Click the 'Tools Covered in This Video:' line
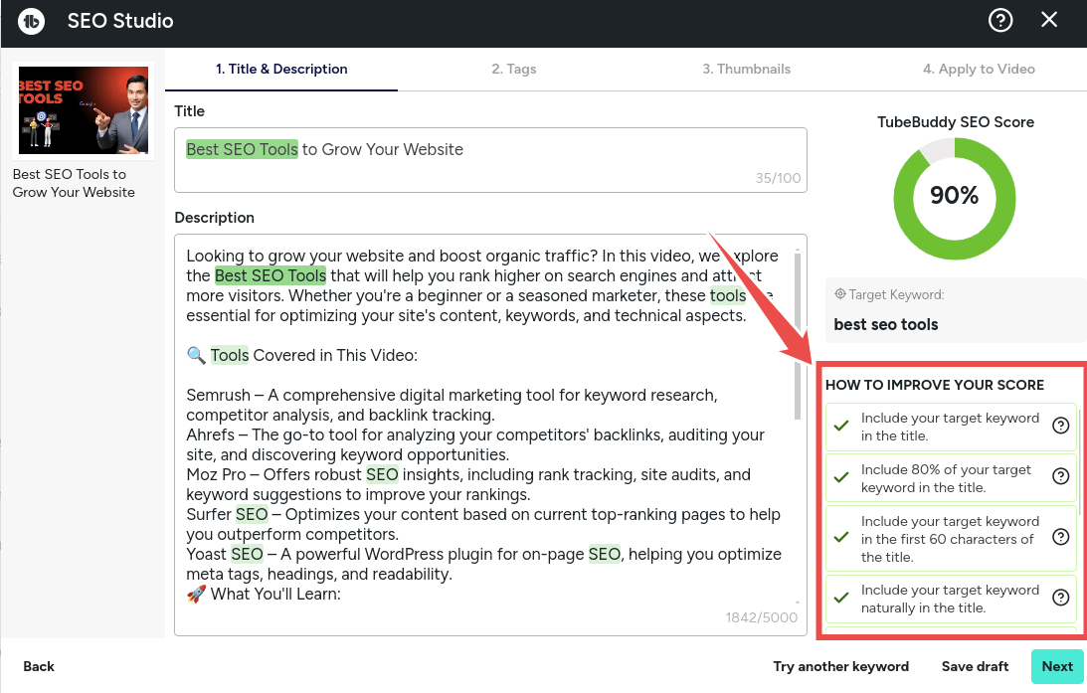Viewport: 1087px width, 693px height. (302, 356)
